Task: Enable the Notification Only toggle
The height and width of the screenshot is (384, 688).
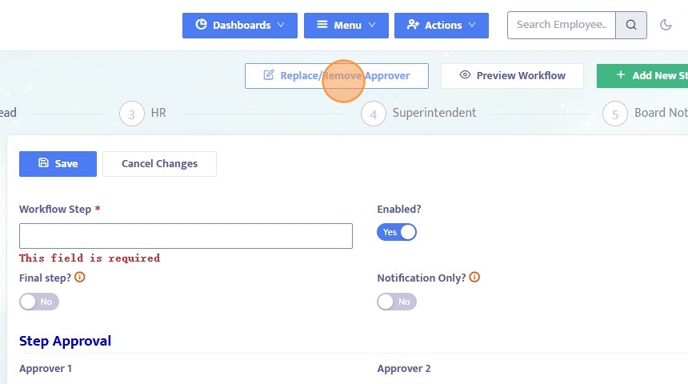Action: pyautogui.click(x=397, y=302)
